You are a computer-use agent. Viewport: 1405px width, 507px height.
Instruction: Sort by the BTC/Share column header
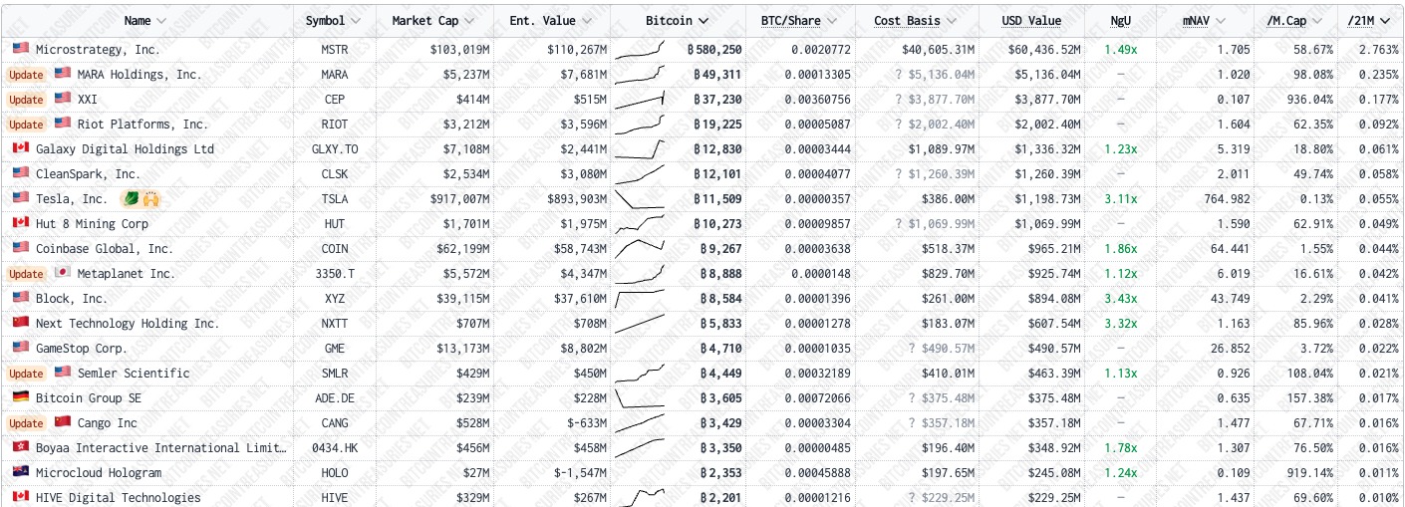click(800, 20)
